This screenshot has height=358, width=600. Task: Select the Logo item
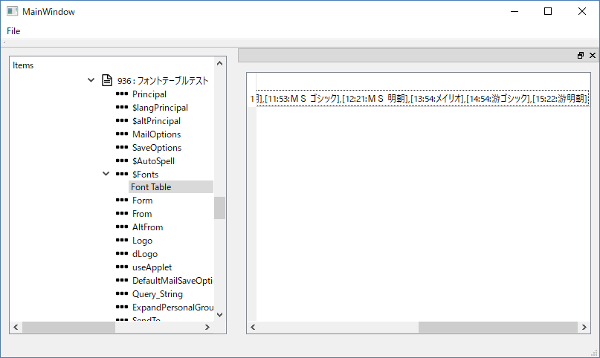coord(142,241)
